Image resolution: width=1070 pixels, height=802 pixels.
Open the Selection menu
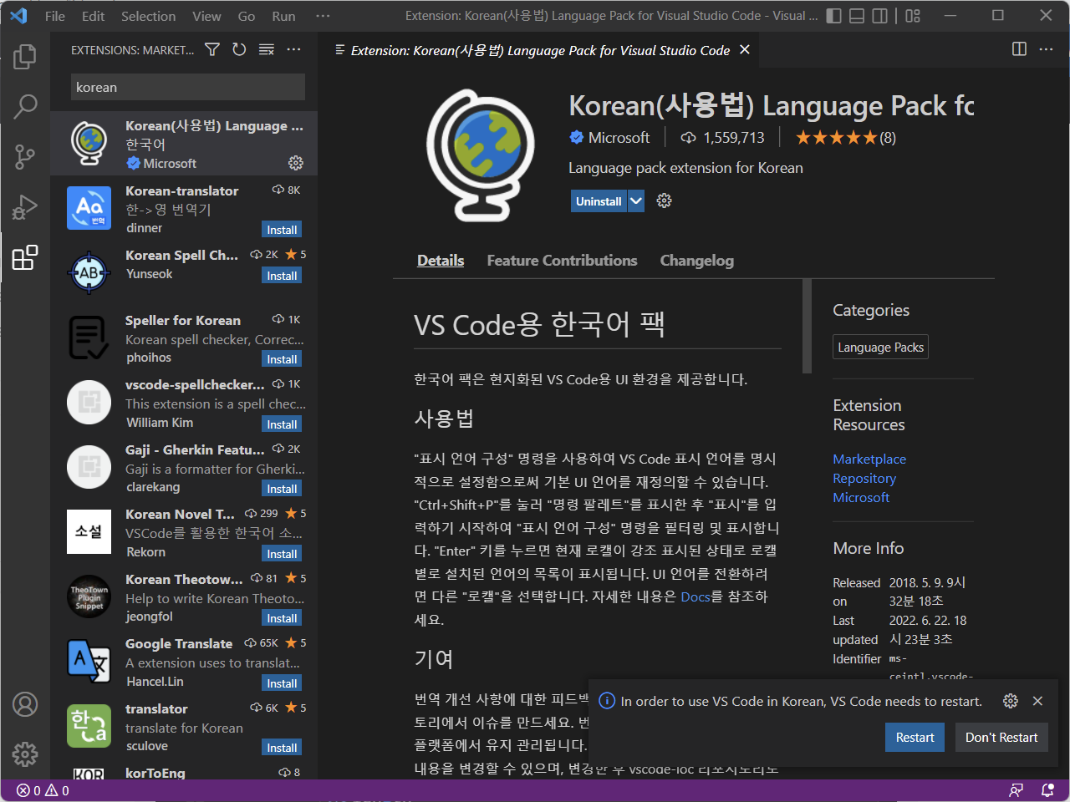point(148,16)
